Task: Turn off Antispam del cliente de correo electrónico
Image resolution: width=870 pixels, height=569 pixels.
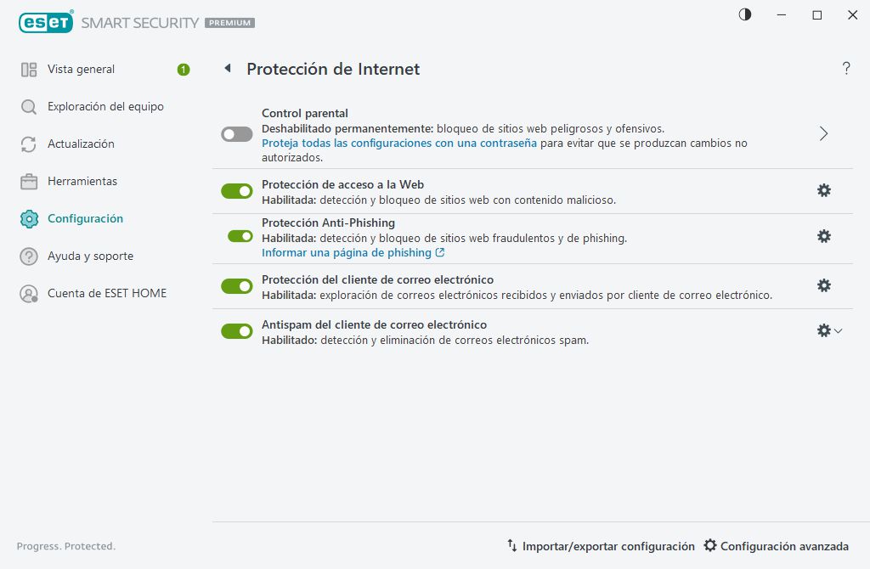Action: click(236, 330)
